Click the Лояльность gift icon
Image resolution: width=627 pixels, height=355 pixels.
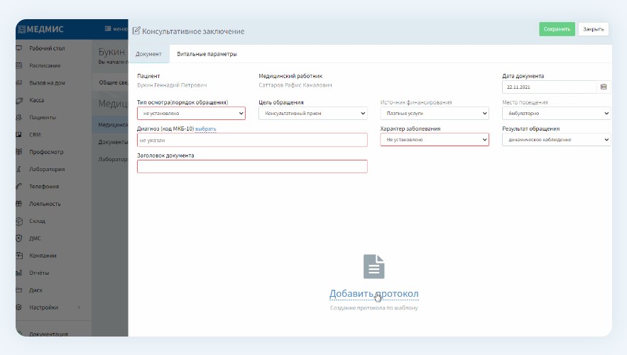(18, 204)
